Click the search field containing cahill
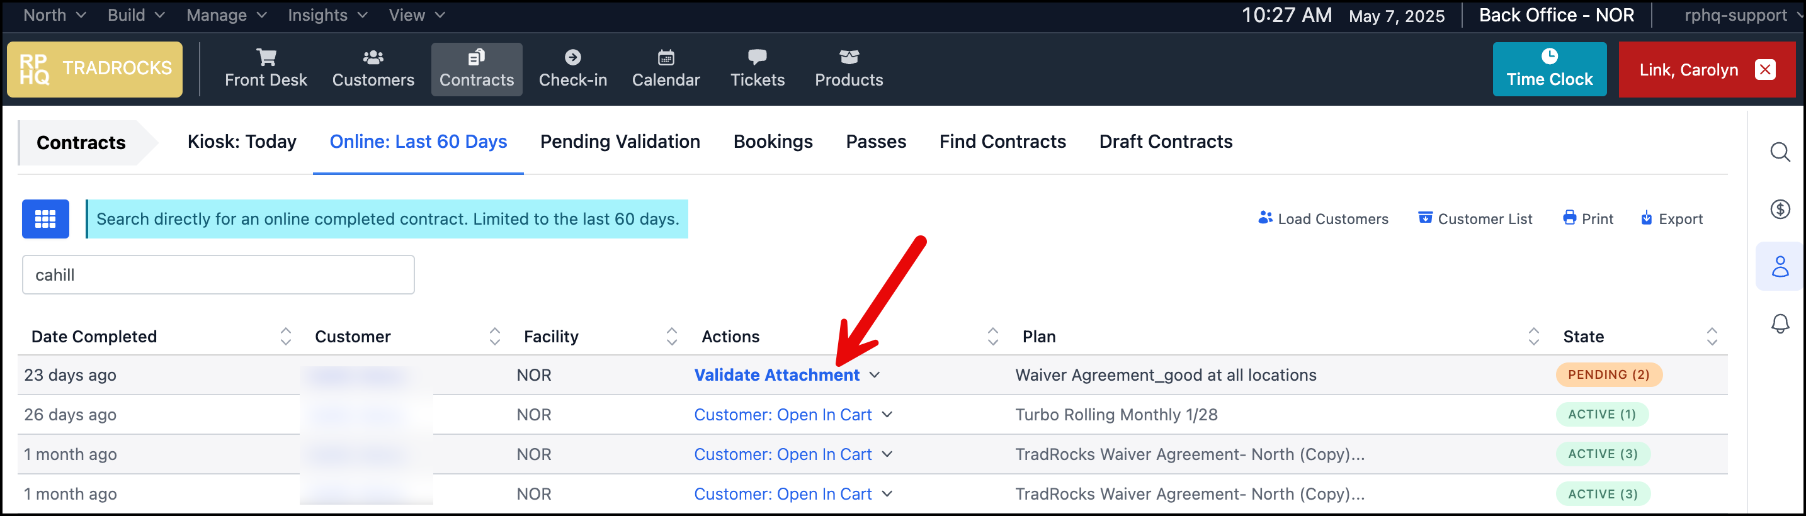This screenshot has height=516, width=1806. 218,275
